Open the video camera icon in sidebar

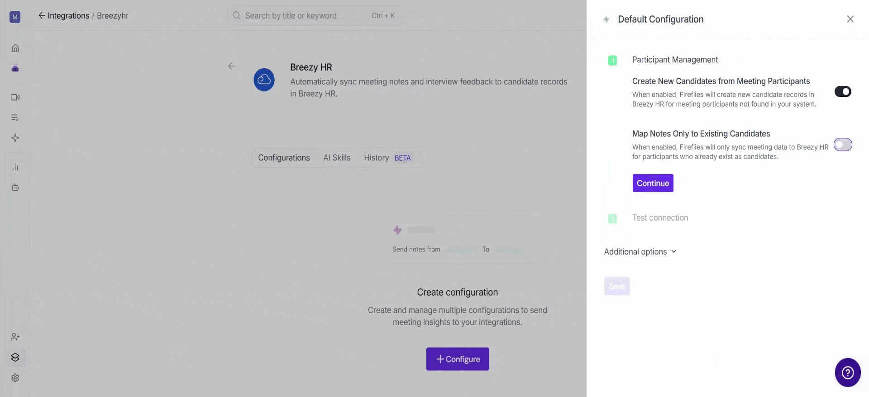(x=15, y=97)
